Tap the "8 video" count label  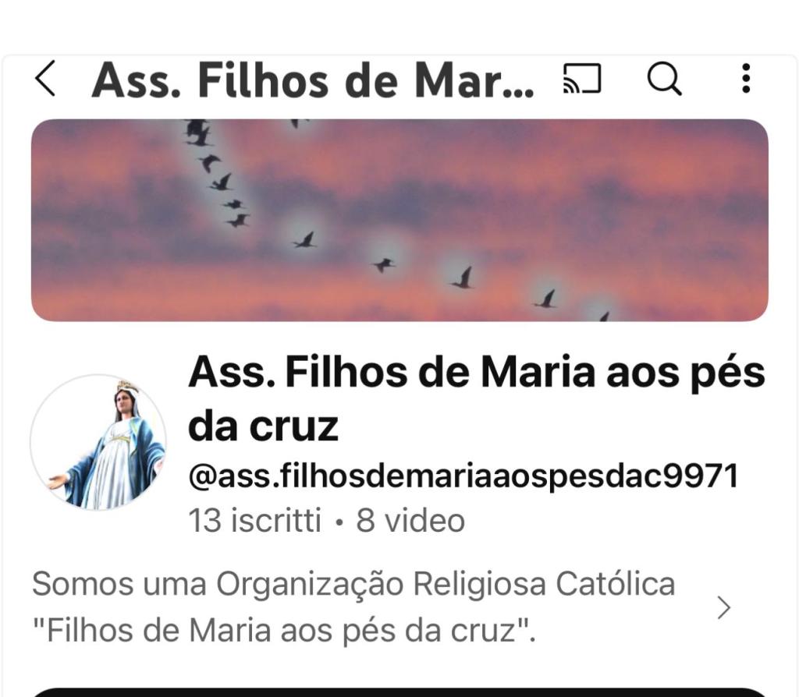tap(410, 520)
